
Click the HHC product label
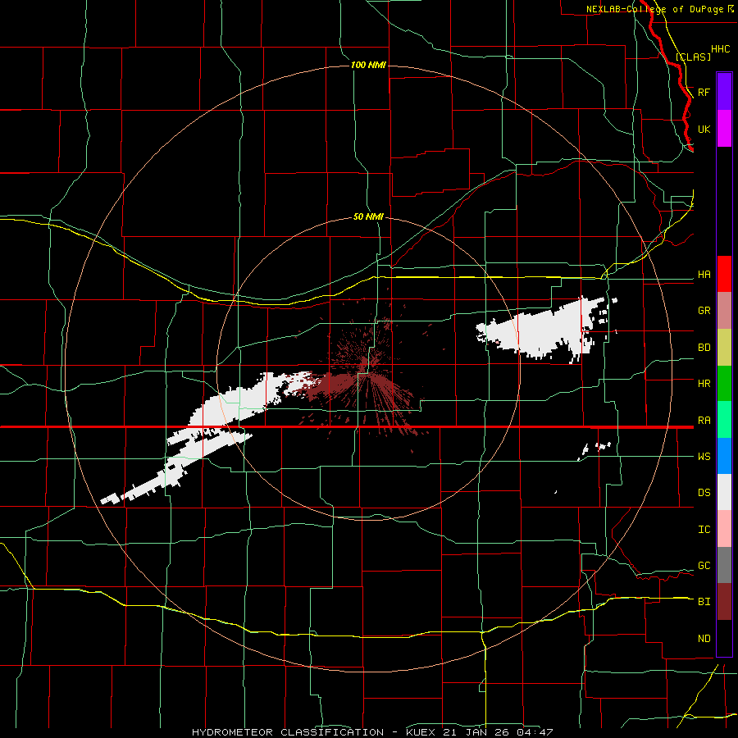click(x=721, y=49)
